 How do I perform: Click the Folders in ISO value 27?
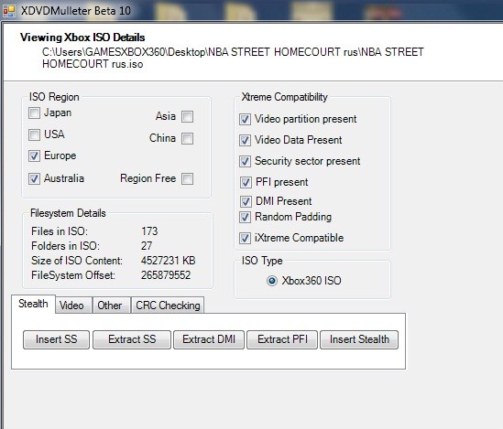[x=147, y=246]
